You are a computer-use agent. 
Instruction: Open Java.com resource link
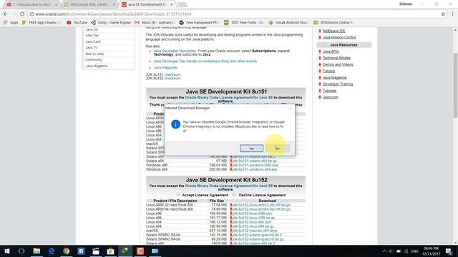tap(330, 97)
